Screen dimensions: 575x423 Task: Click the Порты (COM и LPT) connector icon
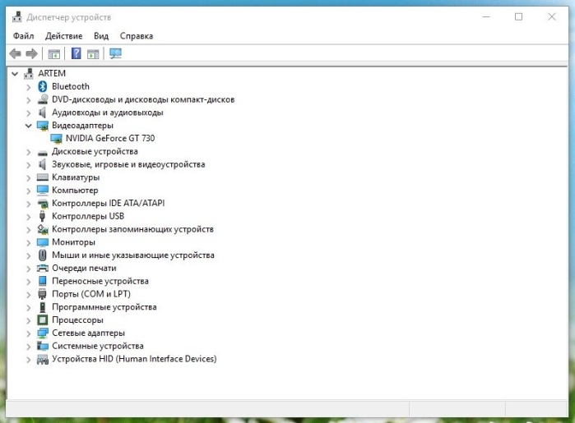coord(43,294)
